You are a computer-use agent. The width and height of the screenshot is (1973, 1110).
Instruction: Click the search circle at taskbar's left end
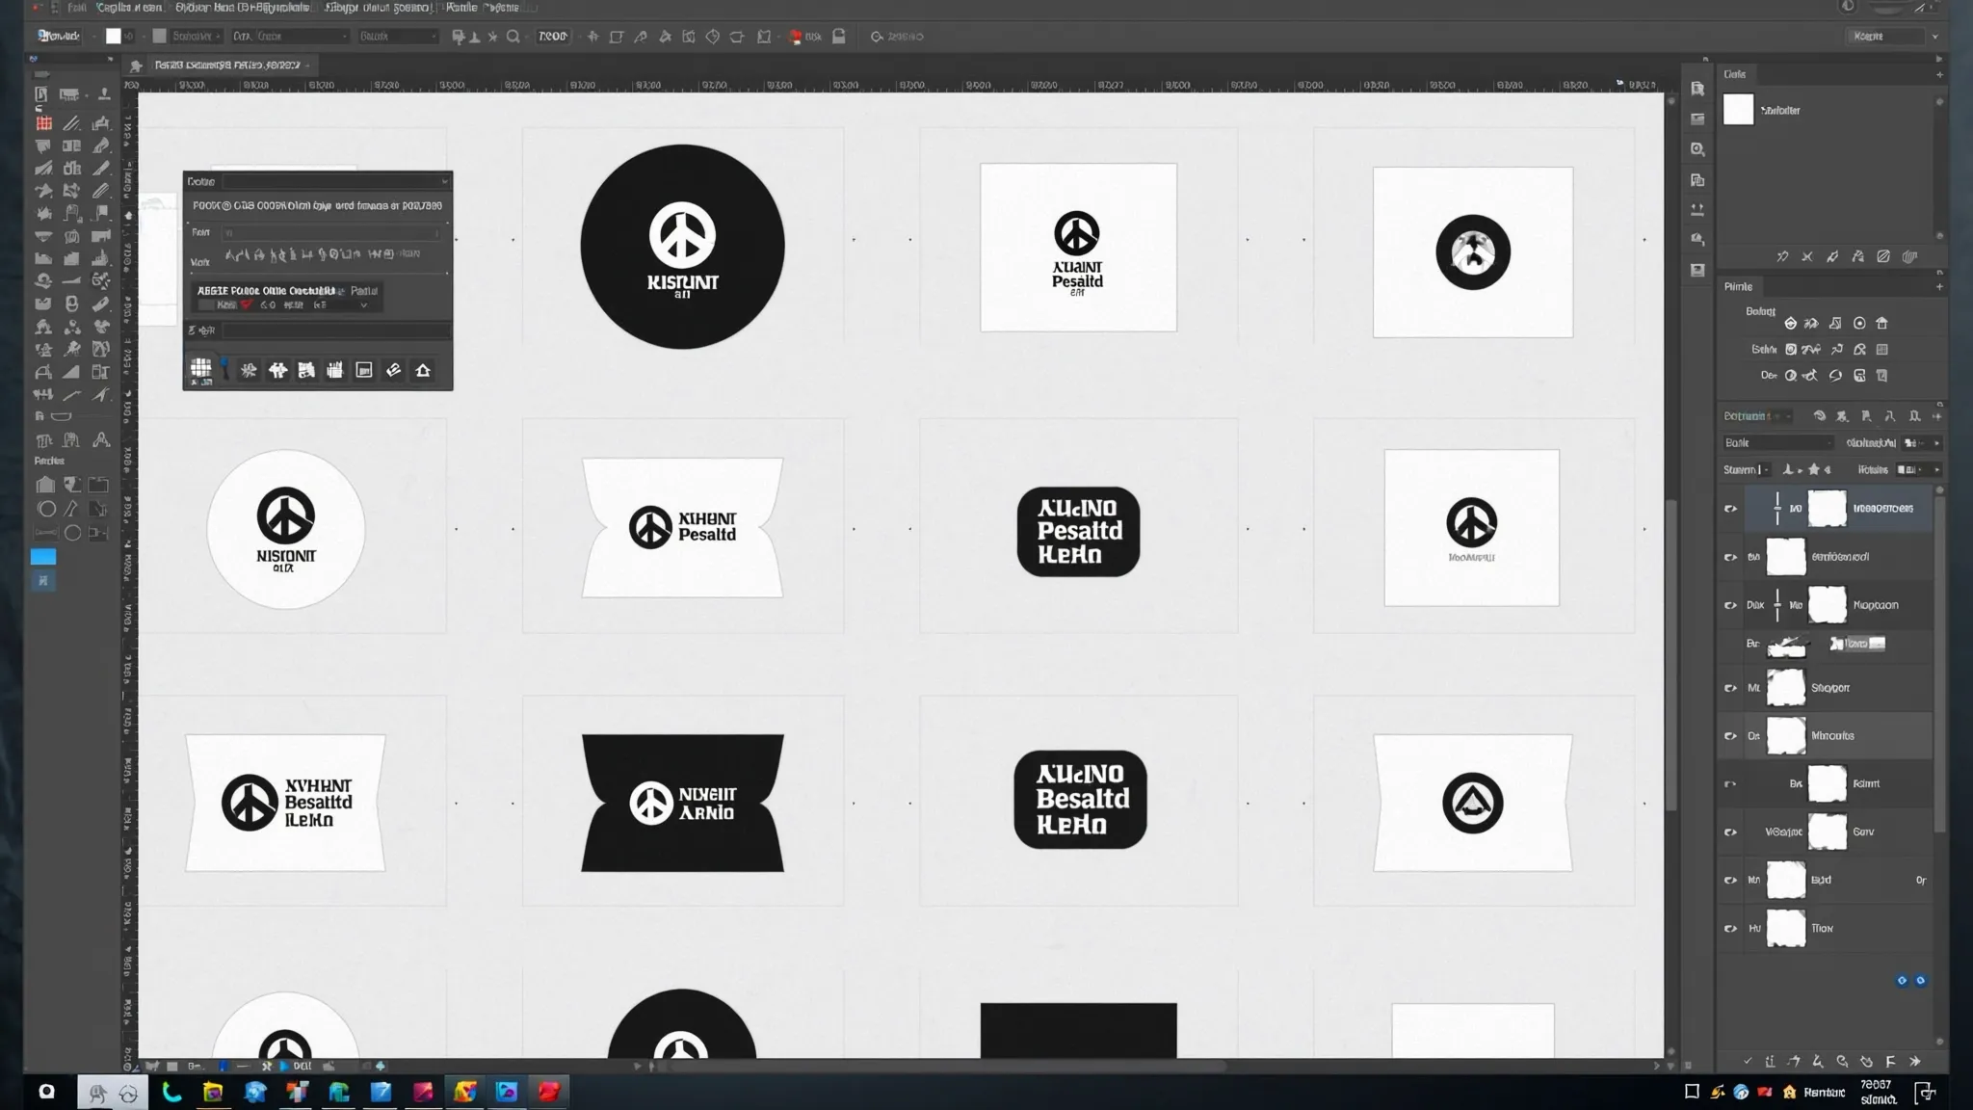click(x=46, y=1092)
